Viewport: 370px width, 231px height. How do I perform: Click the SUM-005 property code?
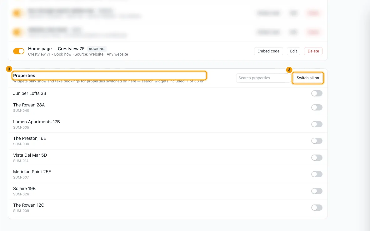[x=21, y=128]
